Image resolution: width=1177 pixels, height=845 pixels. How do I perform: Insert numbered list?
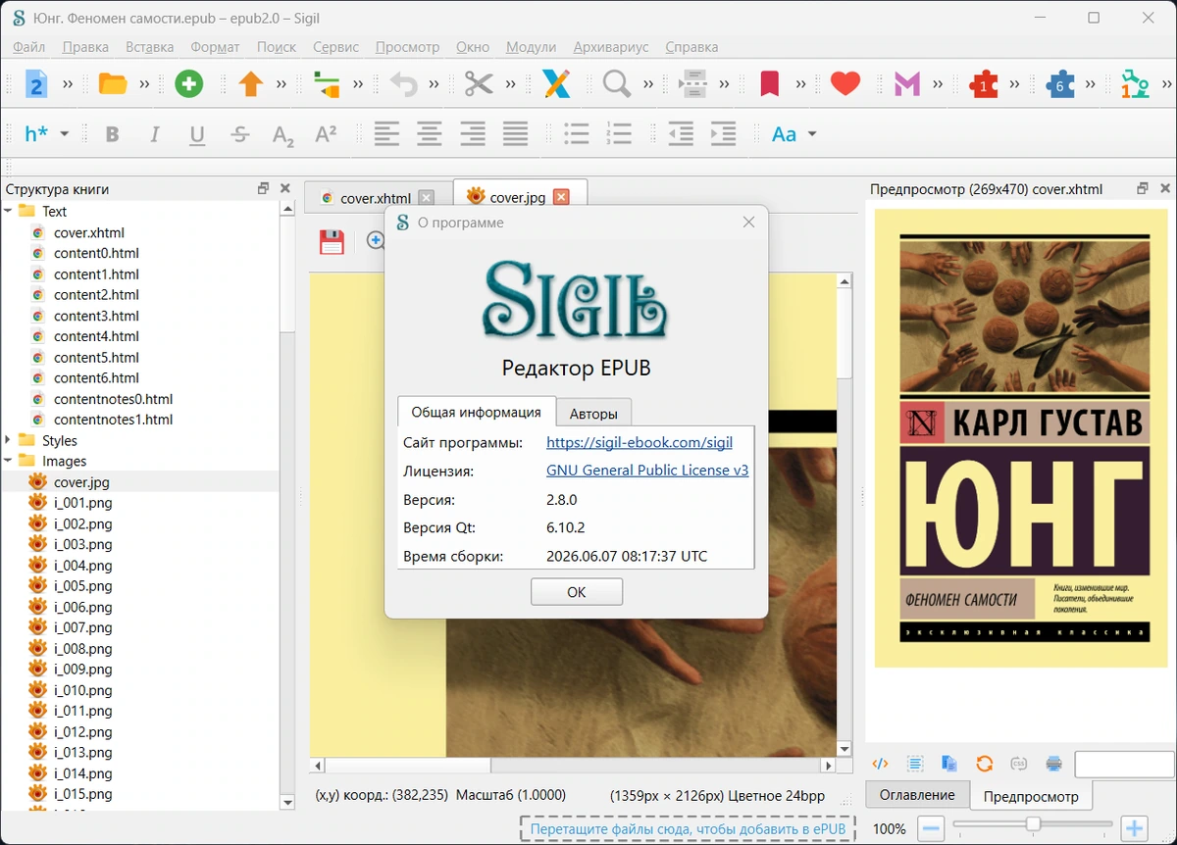click(x=619, y=134)
